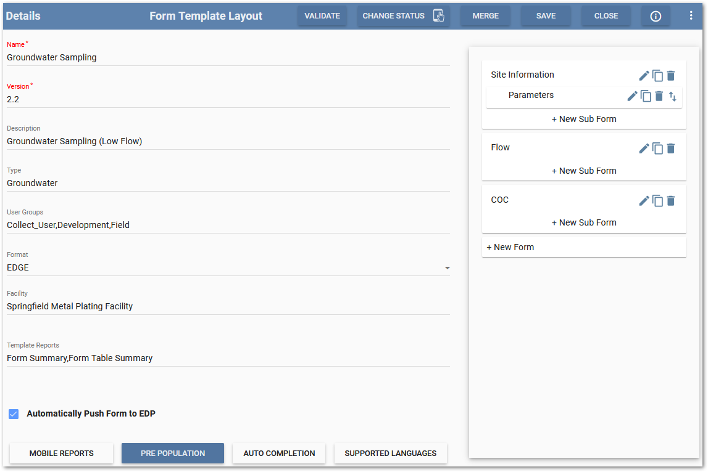Expand the Template Reports field options
Viewport: 708px width, 472px height.
pyautogui.click(x=228, y=358)
